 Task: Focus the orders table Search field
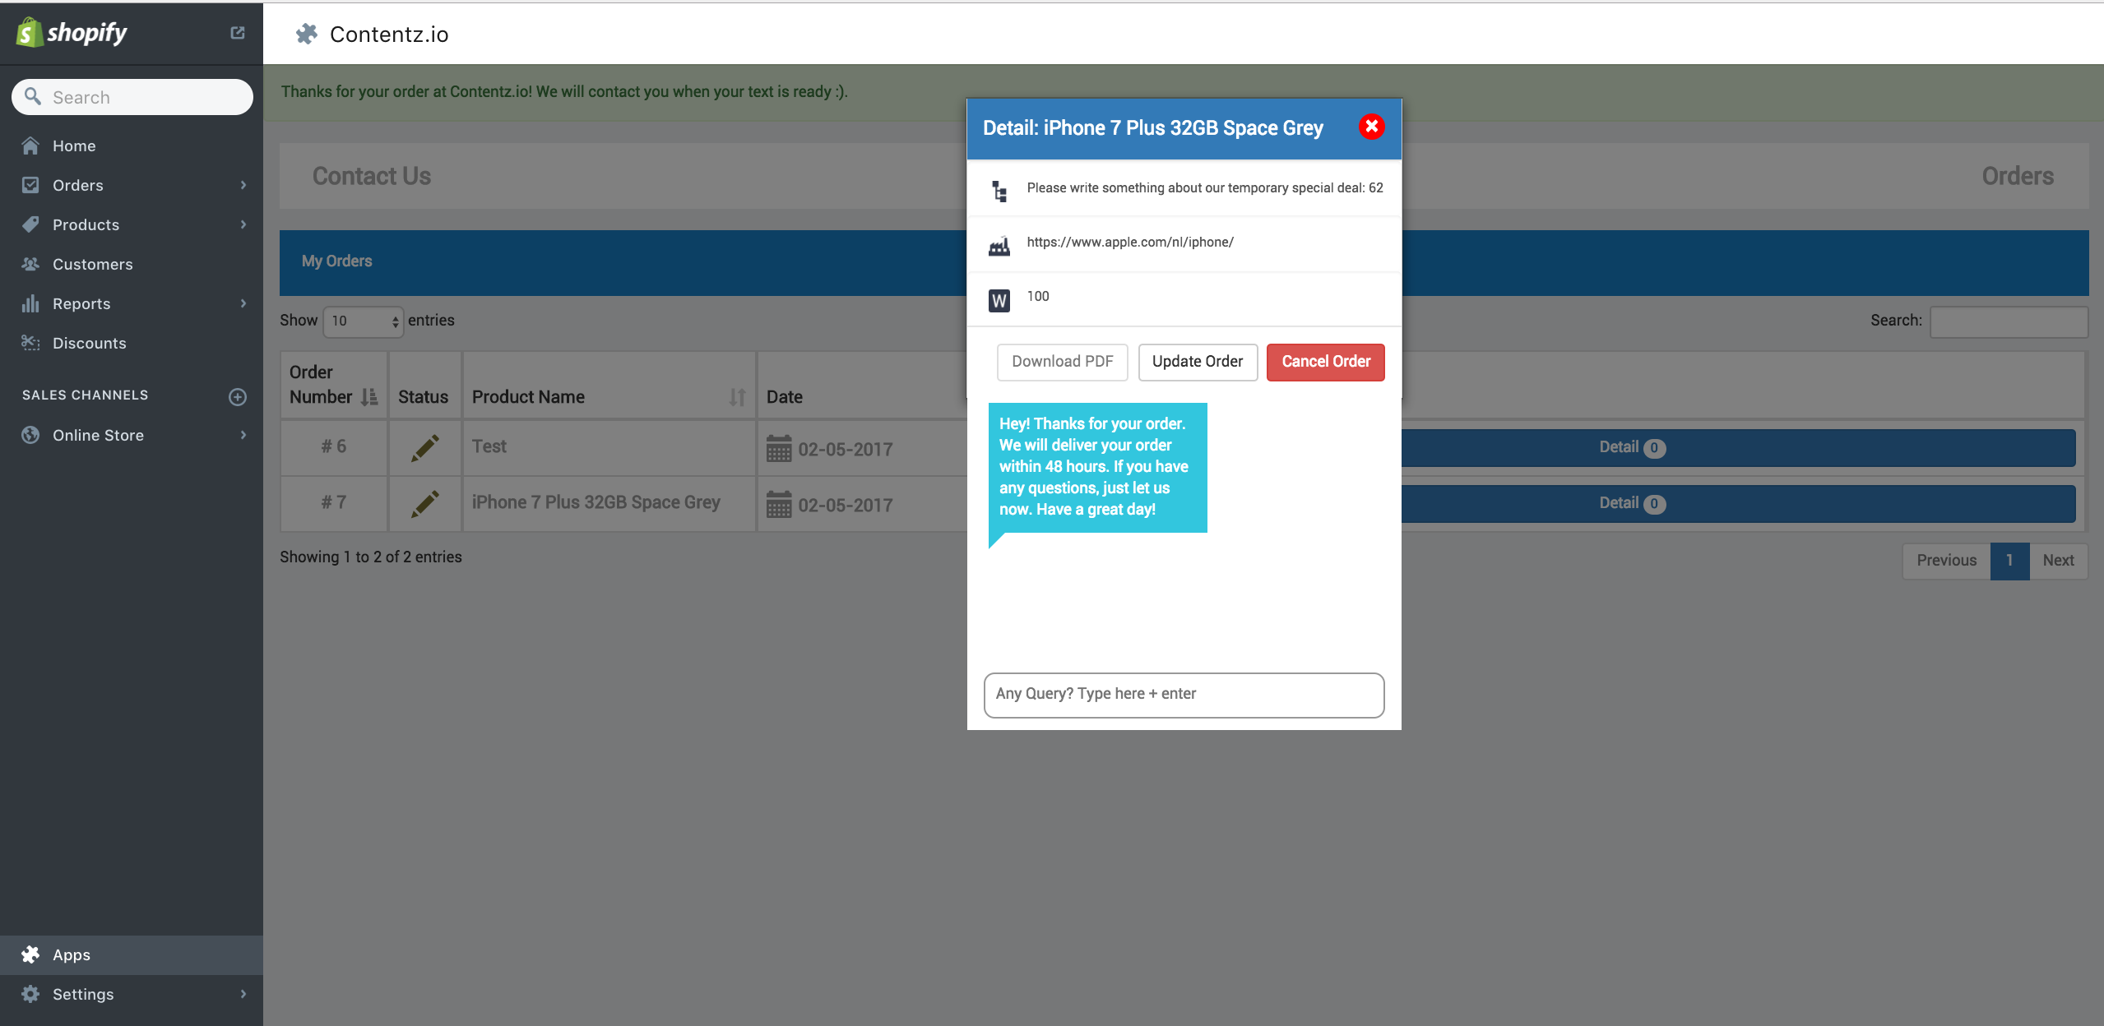pos(2009,321)
